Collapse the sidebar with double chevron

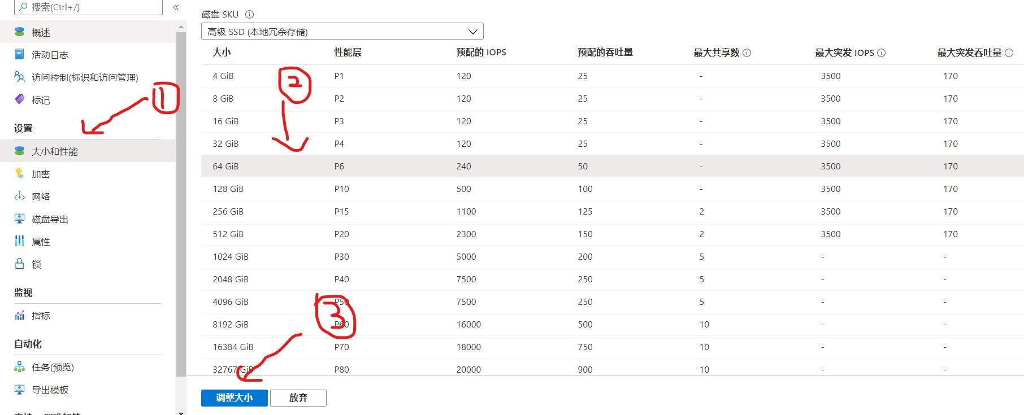(176, 7)
